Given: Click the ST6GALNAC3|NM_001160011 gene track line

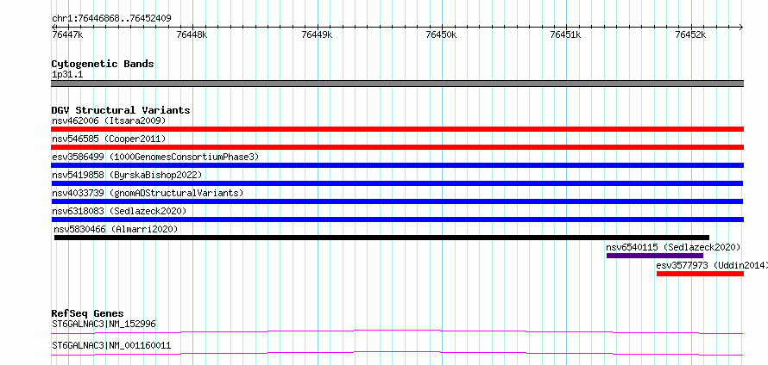Looking at the screenshot, I should (397, 354).
